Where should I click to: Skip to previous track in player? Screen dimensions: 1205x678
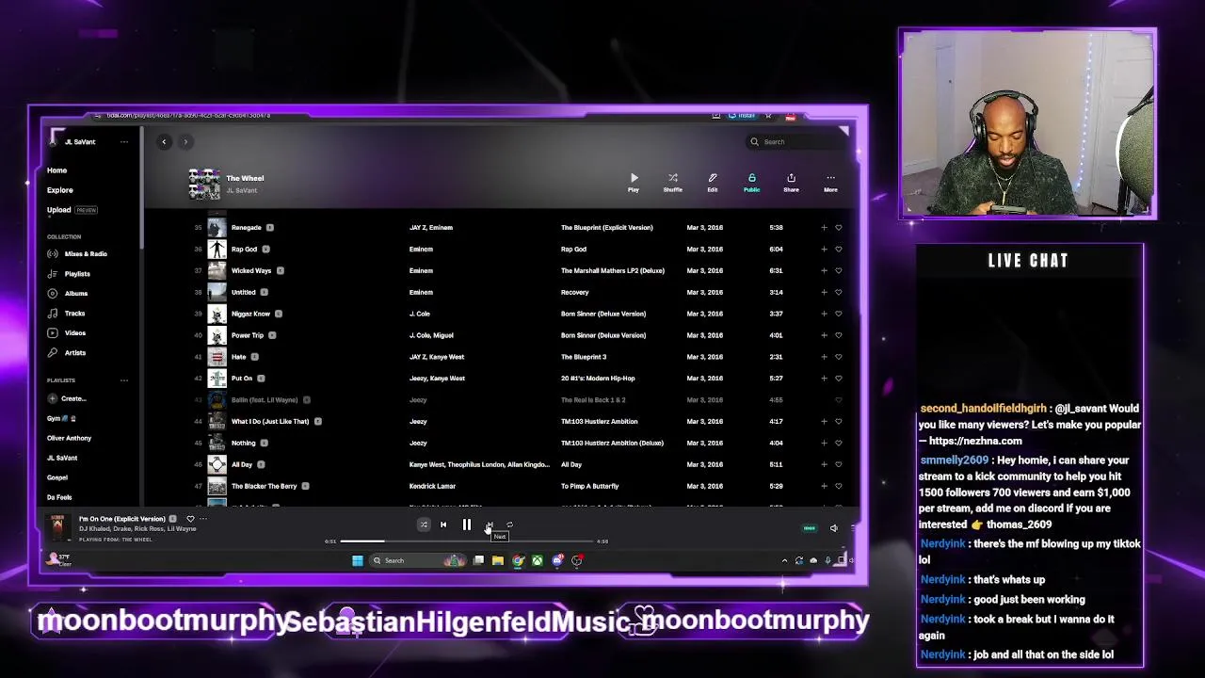point(443,525)
